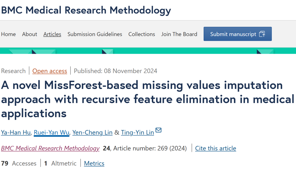Navigate to Collections
The image size is (296, 171).
point(142,34)
